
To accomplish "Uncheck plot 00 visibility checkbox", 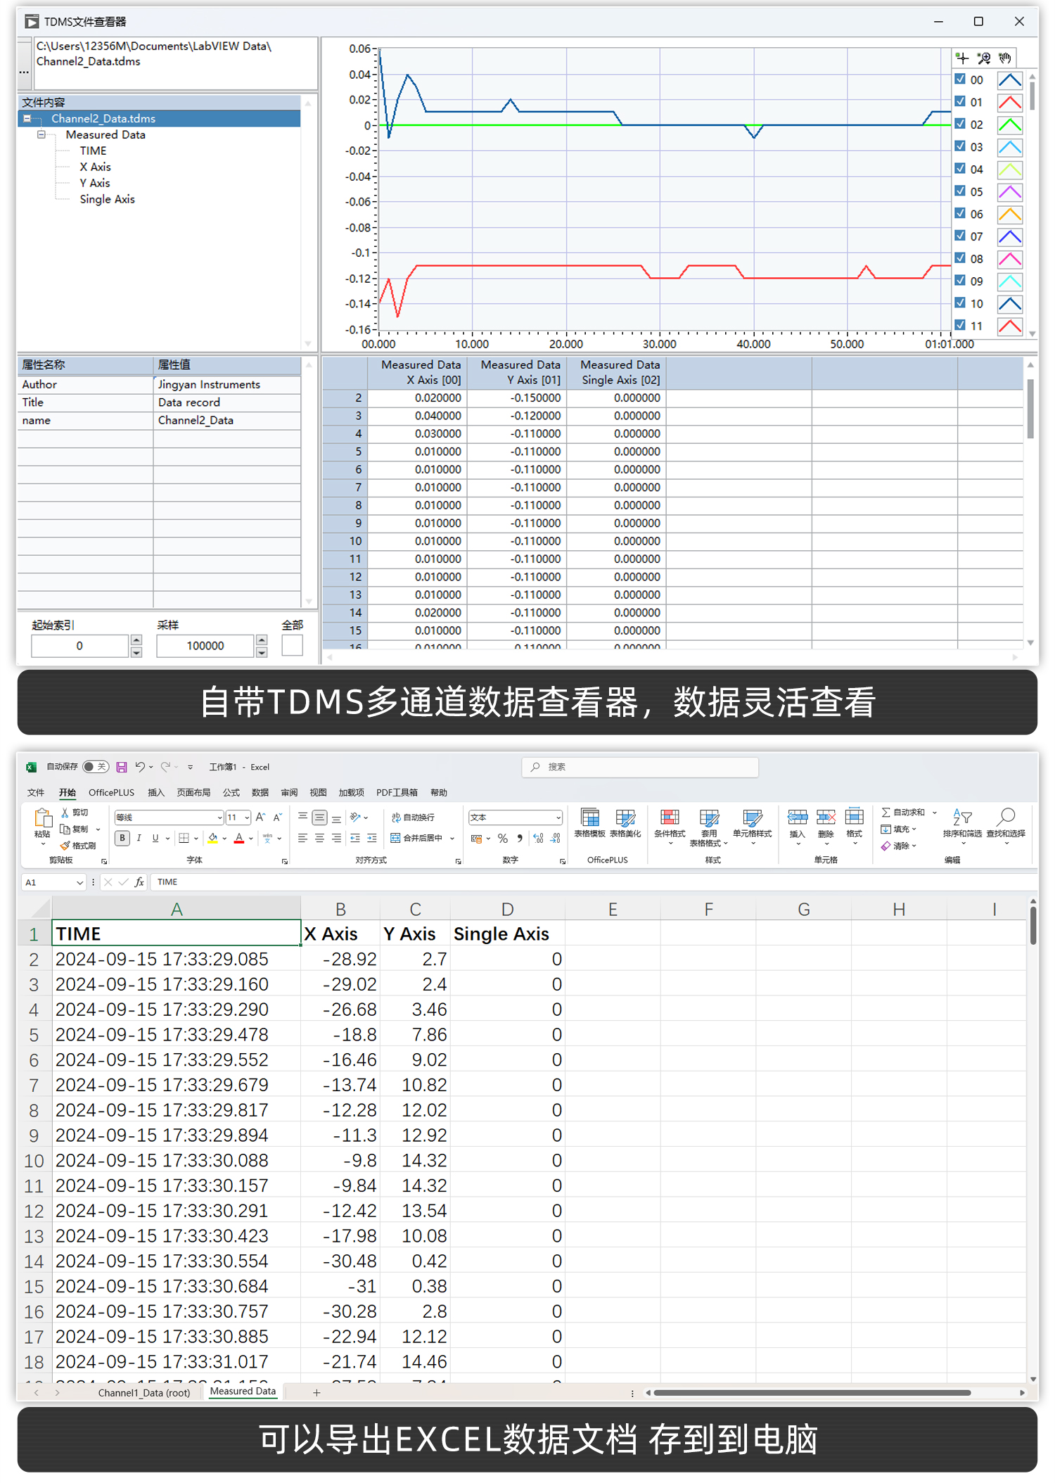I will (960, 79).
